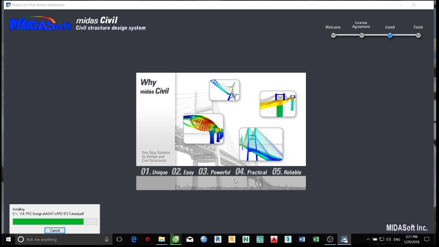The image size is (439, 247).
Task: Open the red Garena taskbar icon
Action: (x=148, y=239)
